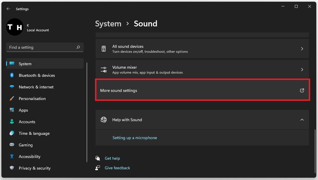Screen dimensions: 318x180
Task: Click the back arrow in Settings title bar
Action: 8,9
